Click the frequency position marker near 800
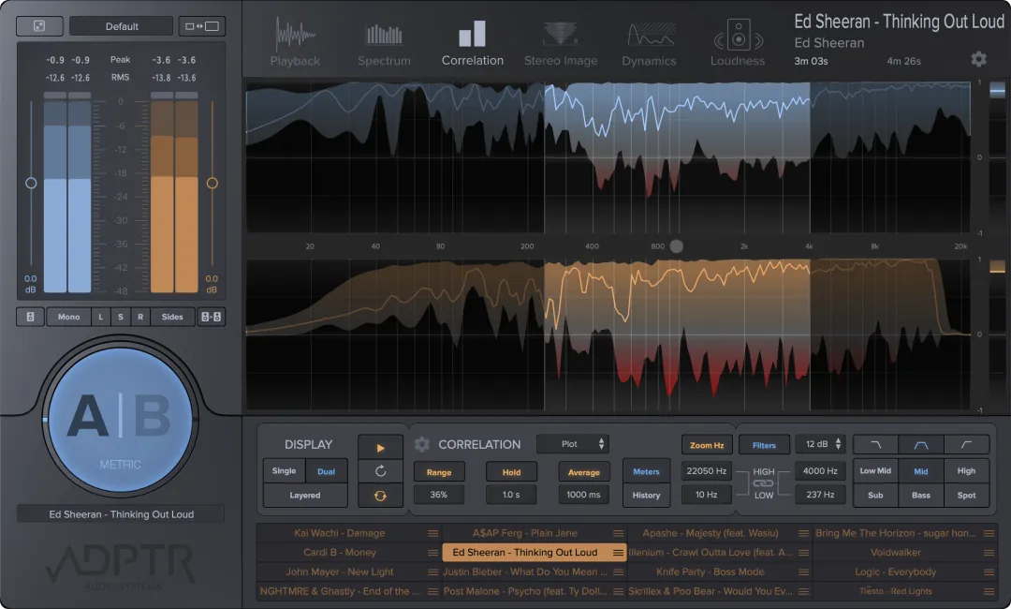The image size is (1011, 609). point(677,245)
